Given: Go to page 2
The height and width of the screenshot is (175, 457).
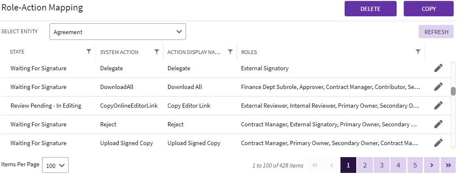Looking at the screenshot, I should [365, 165].
